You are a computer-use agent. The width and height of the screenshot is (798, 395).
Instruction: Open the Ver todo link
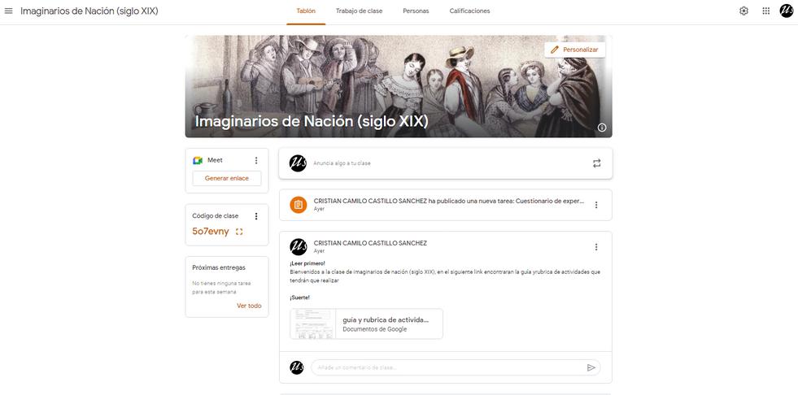pyautogui.click(x=249, y=306)
